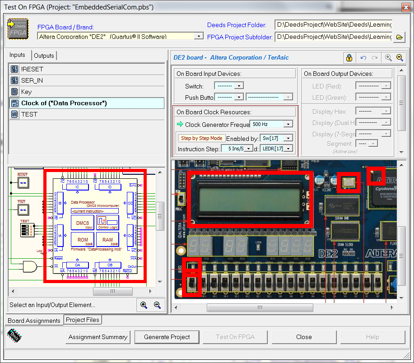The height and width of the screenshot is (363, 414).
Task: Click the SER_IN input icon
Action: click(14, 80)
